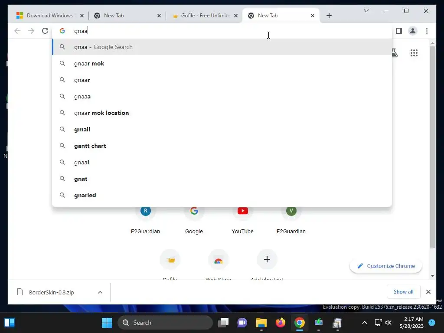This screenshot has height=333, width=444.
Task: Go forward using the forward arrow
Action: click(x=31, y=31)
